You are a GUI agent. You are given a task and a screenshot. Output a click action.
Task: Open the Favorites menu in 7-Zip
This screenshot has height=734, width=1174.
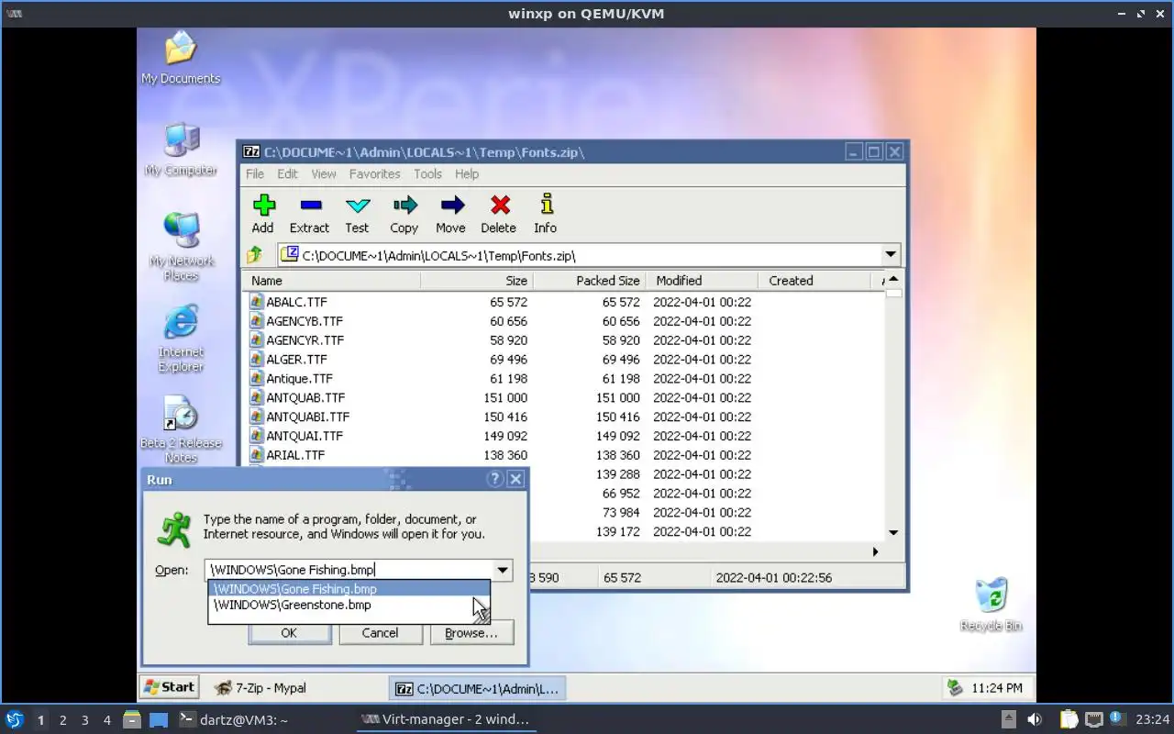point(374,173)
